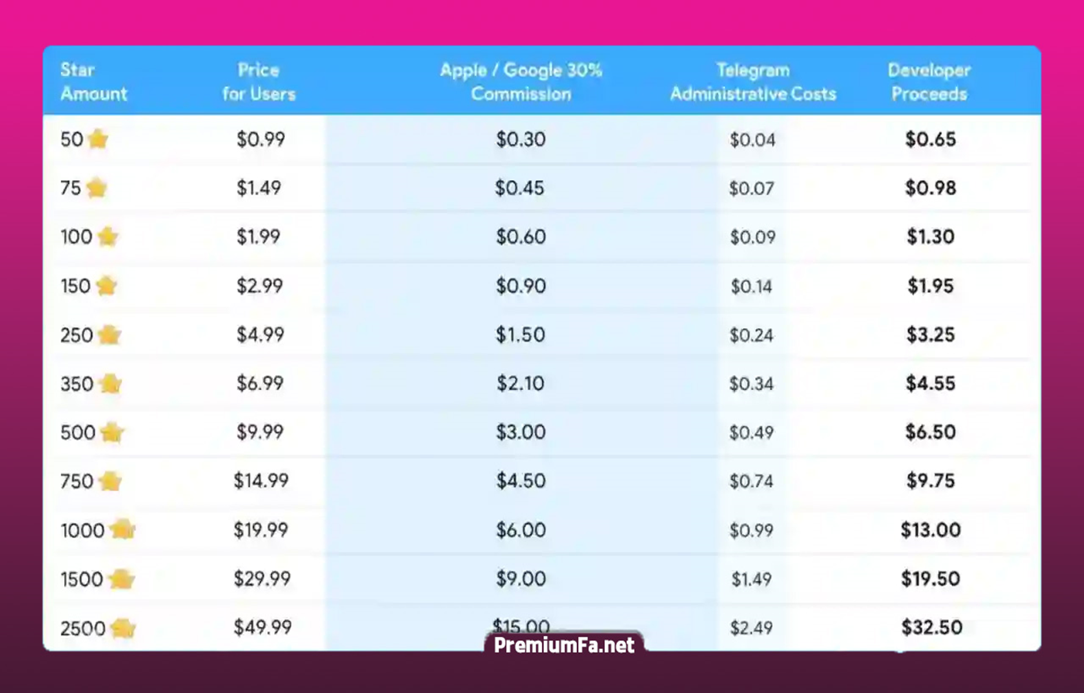Click the Star Amount column header
1084x693 pixels.
click(x=93, y=81)
